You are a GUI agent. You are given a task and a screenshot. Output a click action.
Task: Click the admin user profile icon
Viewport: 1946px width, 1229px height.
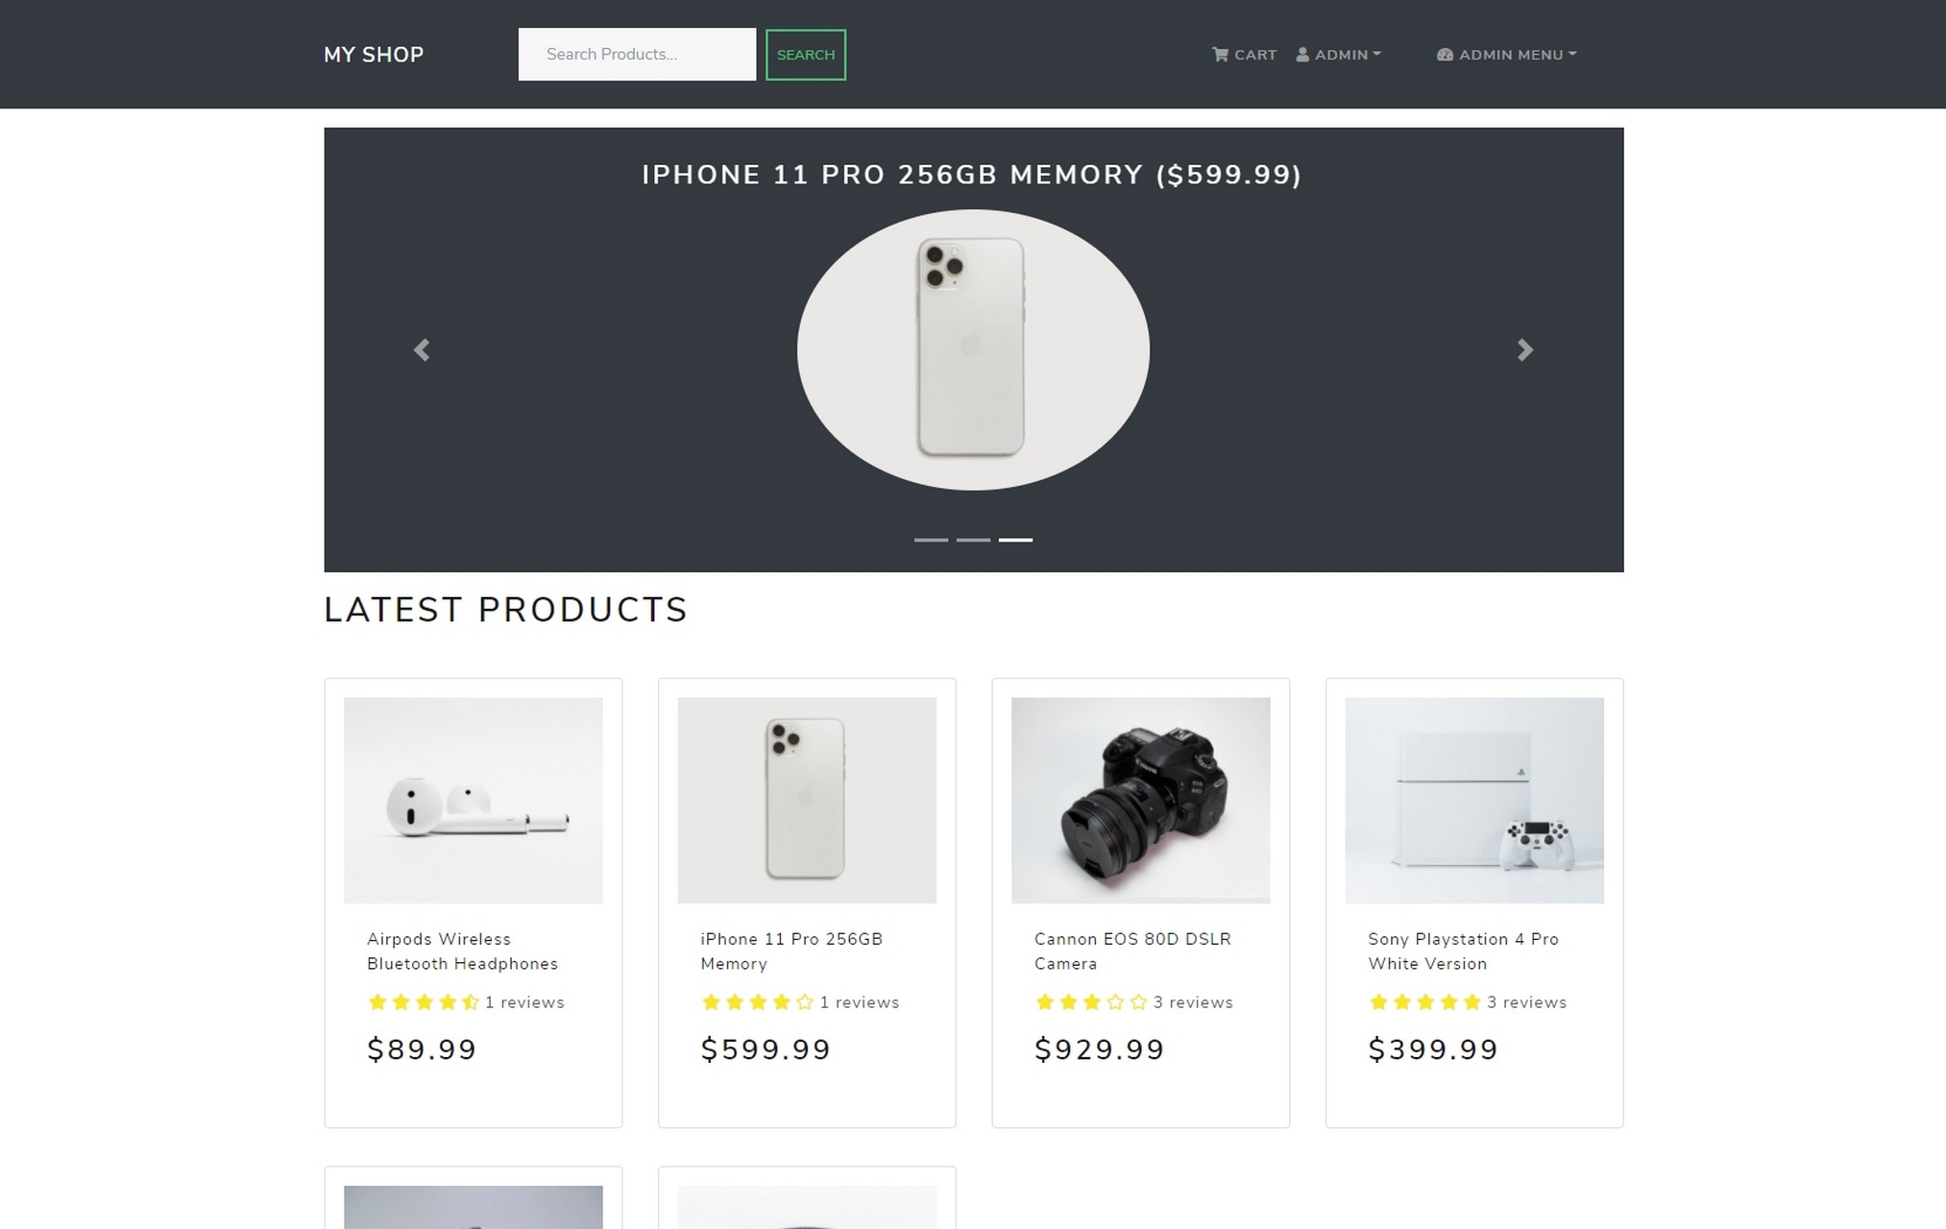pos(1302,55)
